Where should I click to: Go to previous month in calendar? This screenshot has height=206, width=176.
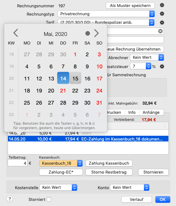(x=16, y=33)
